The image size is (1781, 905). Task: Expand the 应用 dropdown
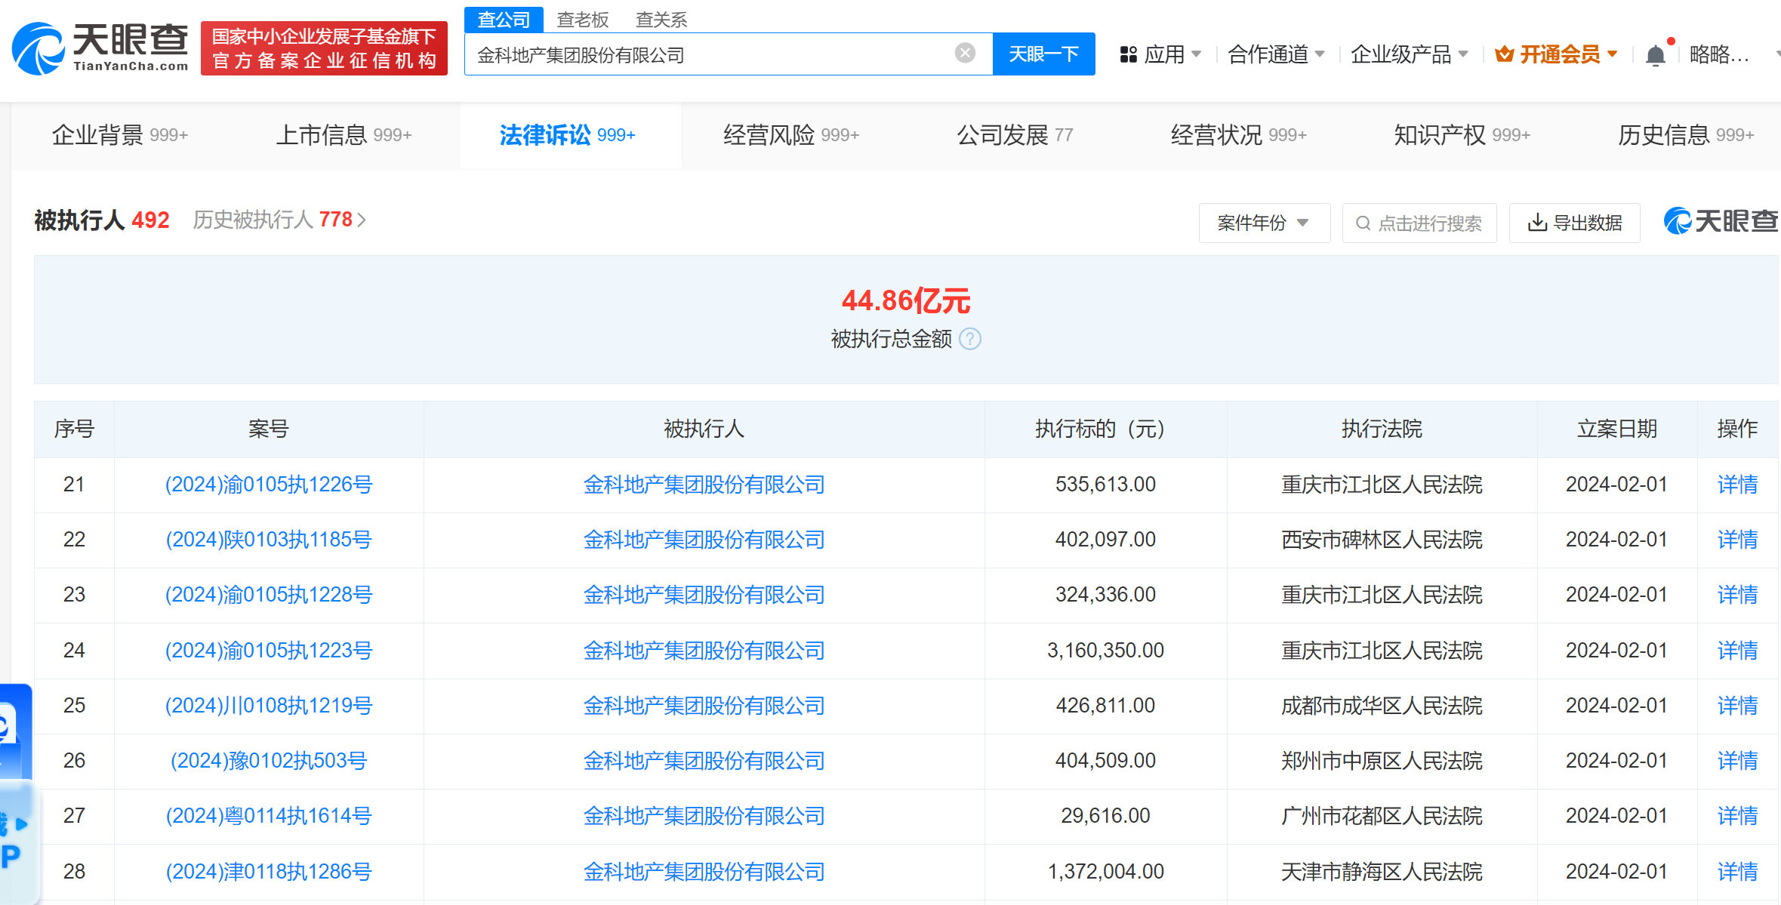coord(1196,54)
